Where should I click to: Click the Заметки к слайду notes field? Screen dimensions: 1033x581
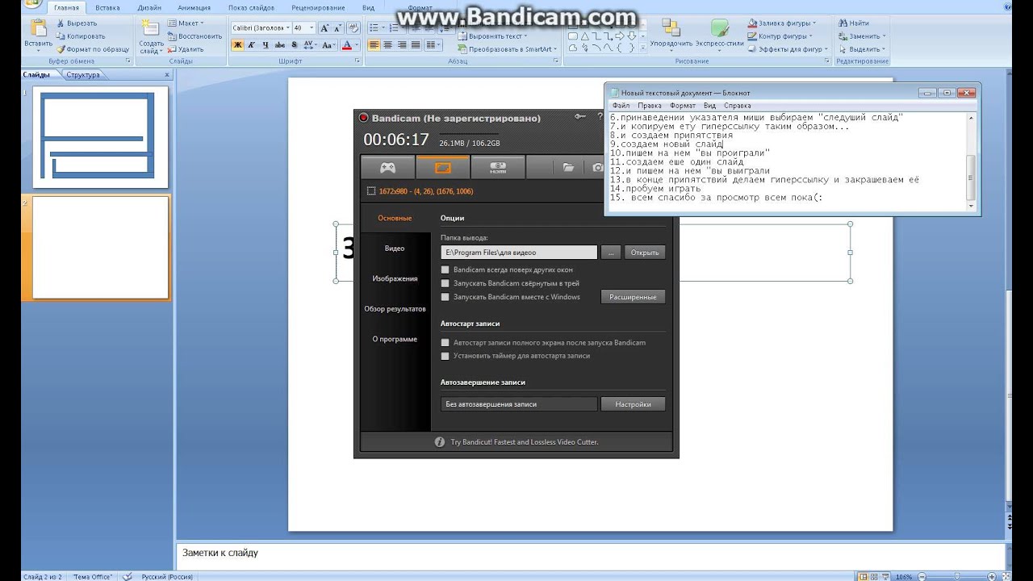pos(591,555)
